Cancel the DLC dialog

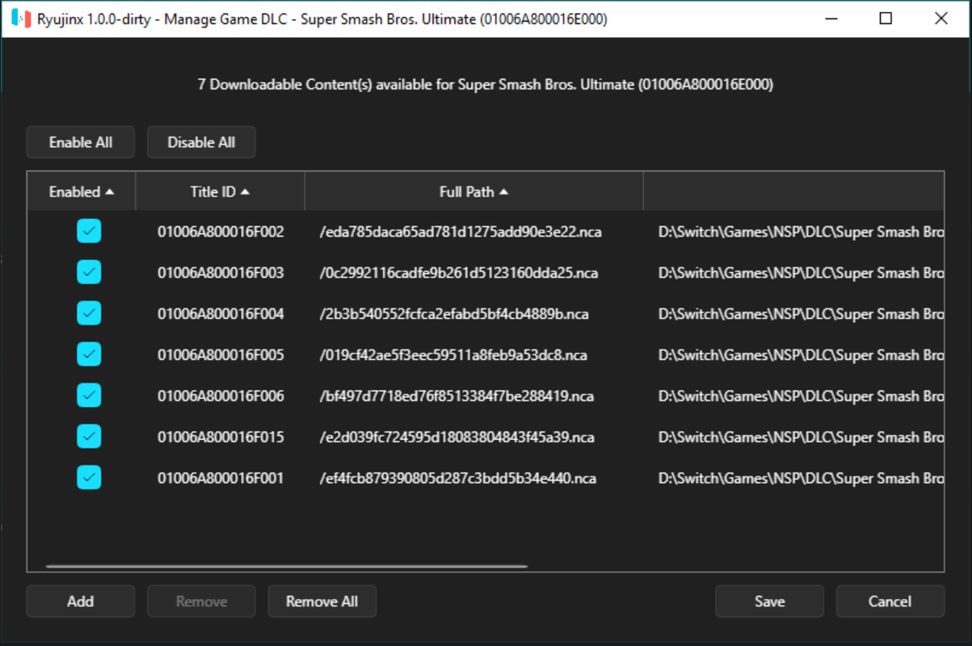(x=890, y=602)
